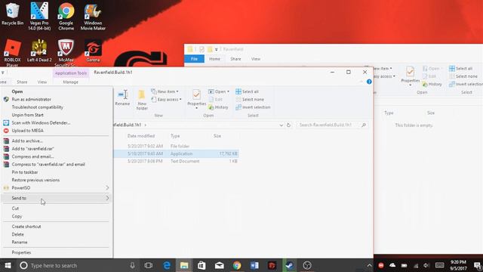Open Mail app from the taskbar
The width and height of the screenshot is (483, 272).
coord(220,265)
